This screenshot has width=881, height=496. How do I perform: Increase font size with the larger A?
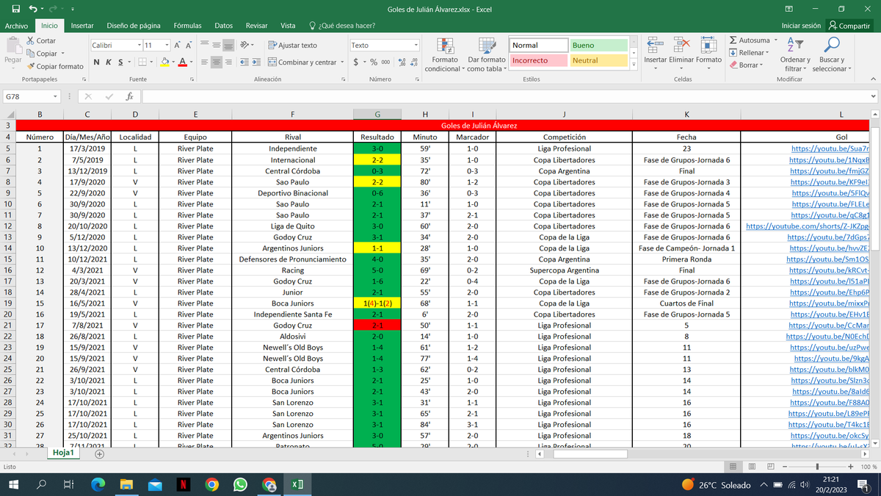(x=178, y=45)
